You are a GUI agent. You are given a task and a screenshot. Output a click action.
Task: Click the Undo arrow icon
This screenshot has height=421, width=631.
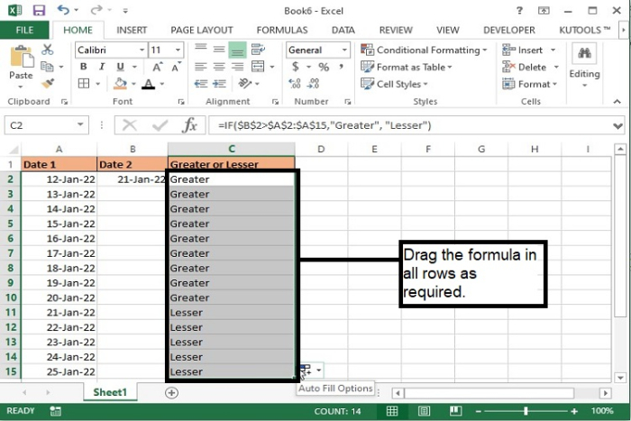[64, 10]
